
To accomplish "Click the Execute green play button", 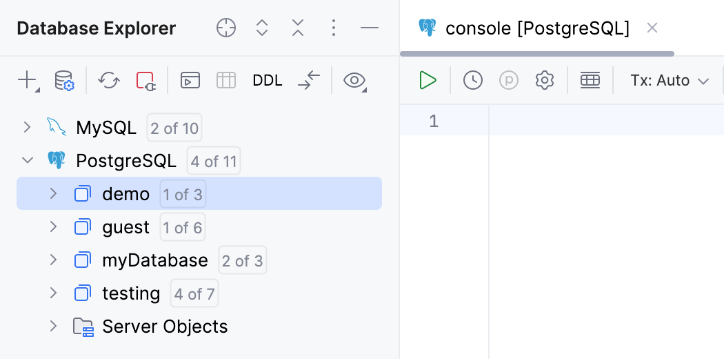I will (x=428, y=80).
